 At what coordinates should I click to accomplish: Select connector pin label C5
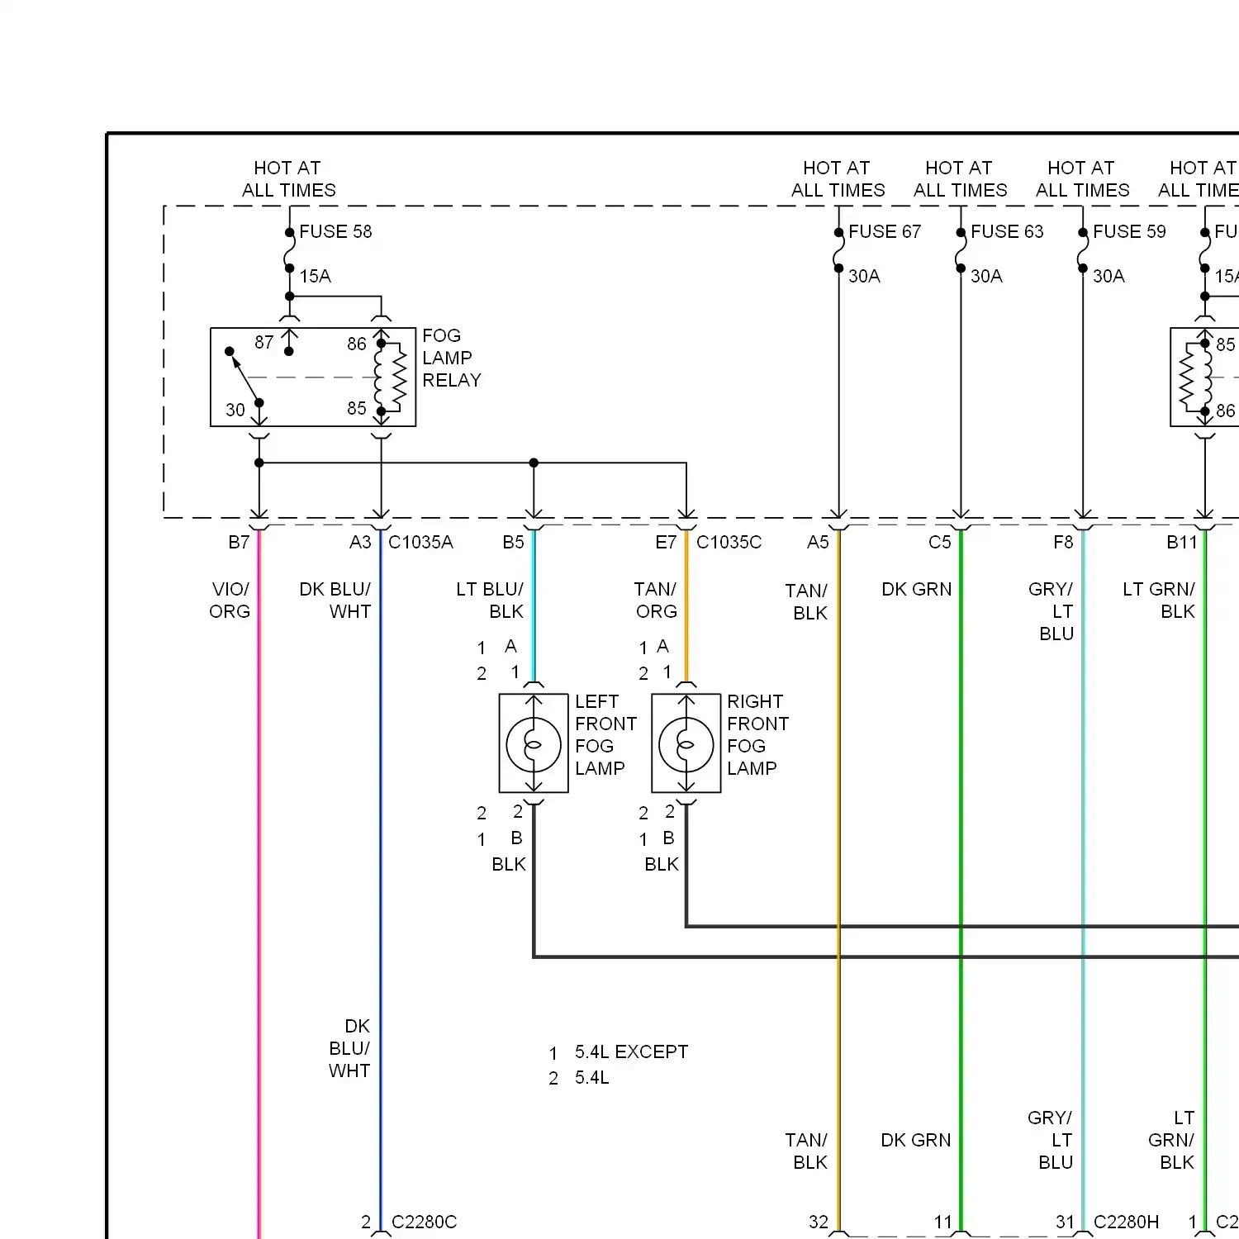click(x=940, y=542)
